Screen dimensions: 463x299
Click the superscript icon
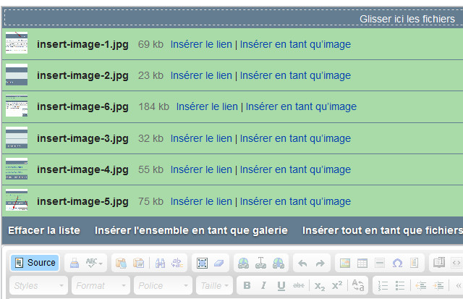click(336, 285)
